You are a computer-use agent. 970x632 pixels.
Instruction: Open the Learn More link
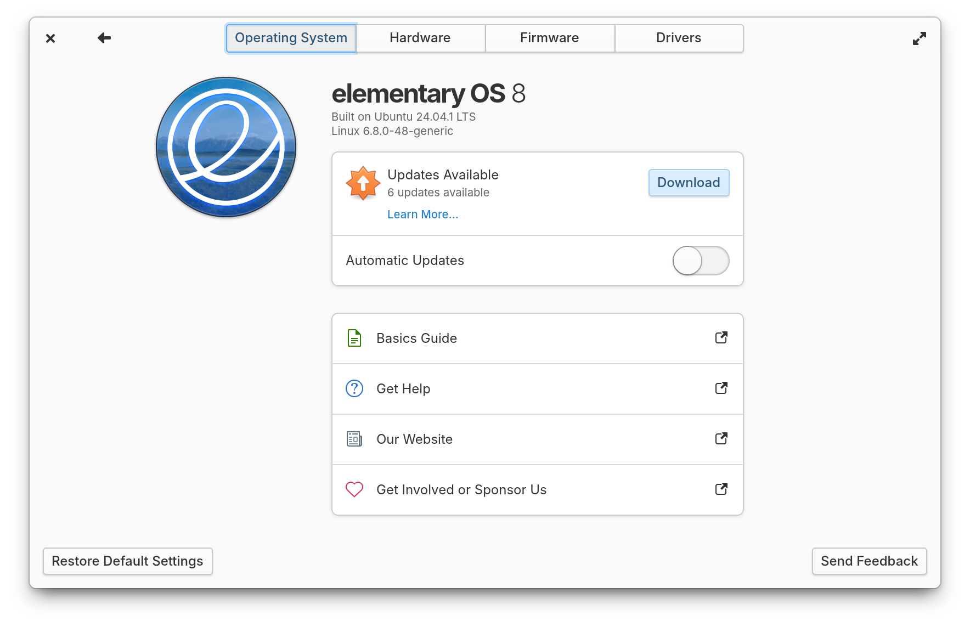(422, 214)
